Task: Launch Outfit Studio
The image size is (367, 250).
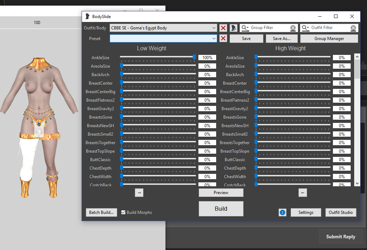Action: [x=340, y=212]
